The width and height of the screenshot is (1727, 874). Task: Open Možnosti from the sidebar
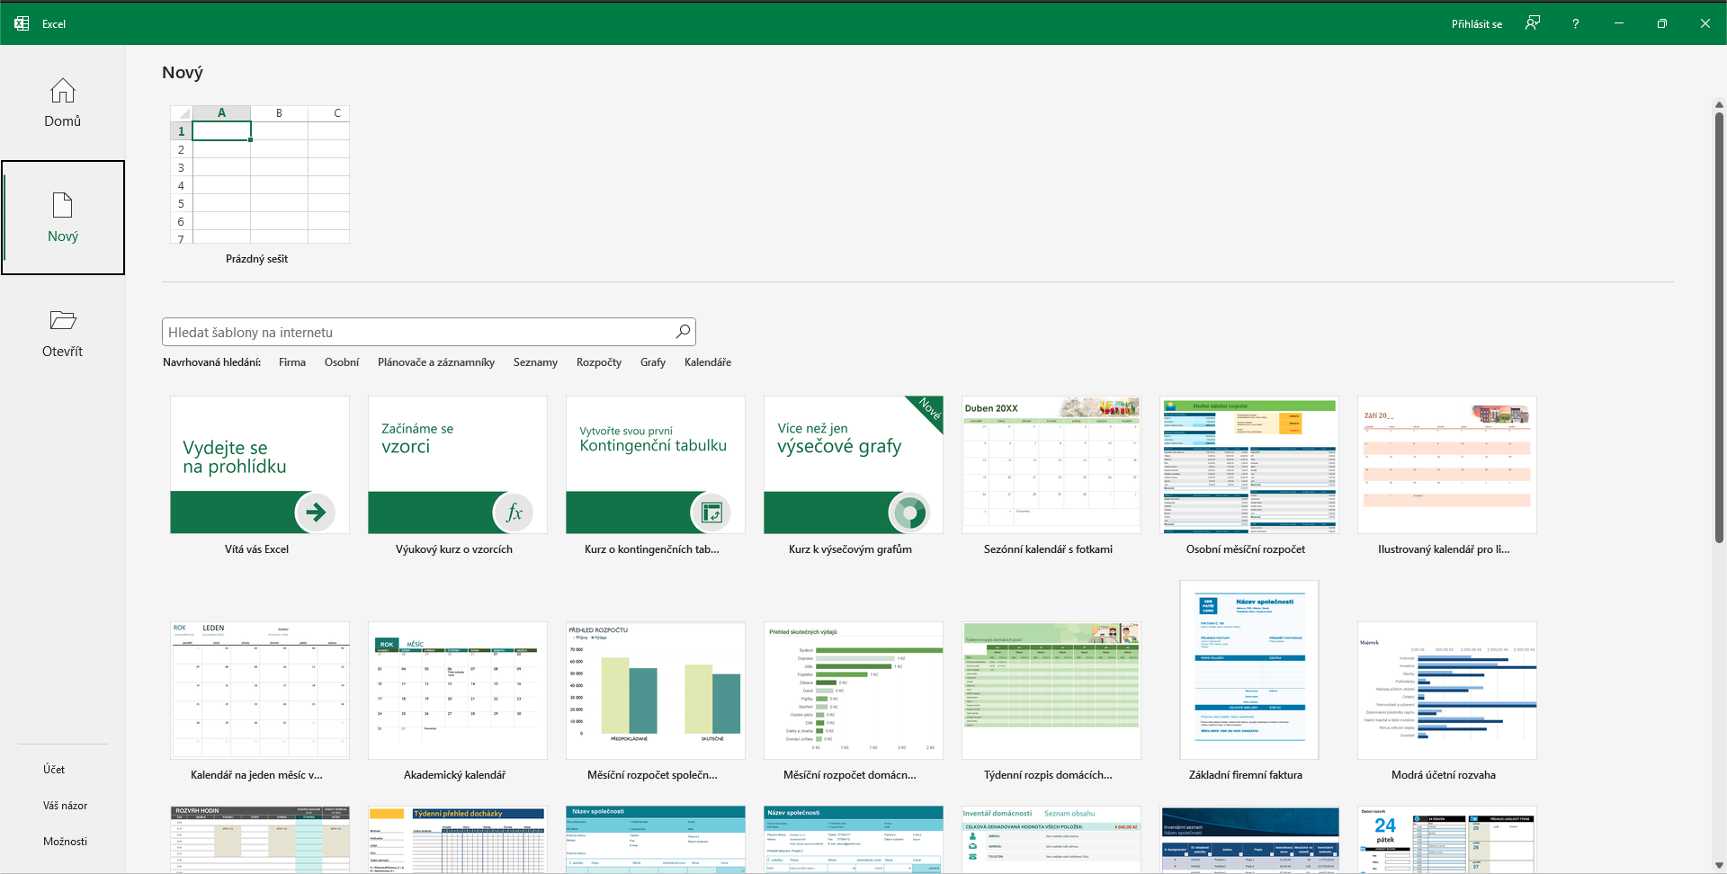pyautogui.click(x=64, y=841)
